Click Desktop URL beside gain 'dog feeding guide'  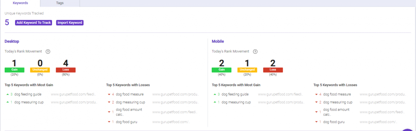(74, 94)
